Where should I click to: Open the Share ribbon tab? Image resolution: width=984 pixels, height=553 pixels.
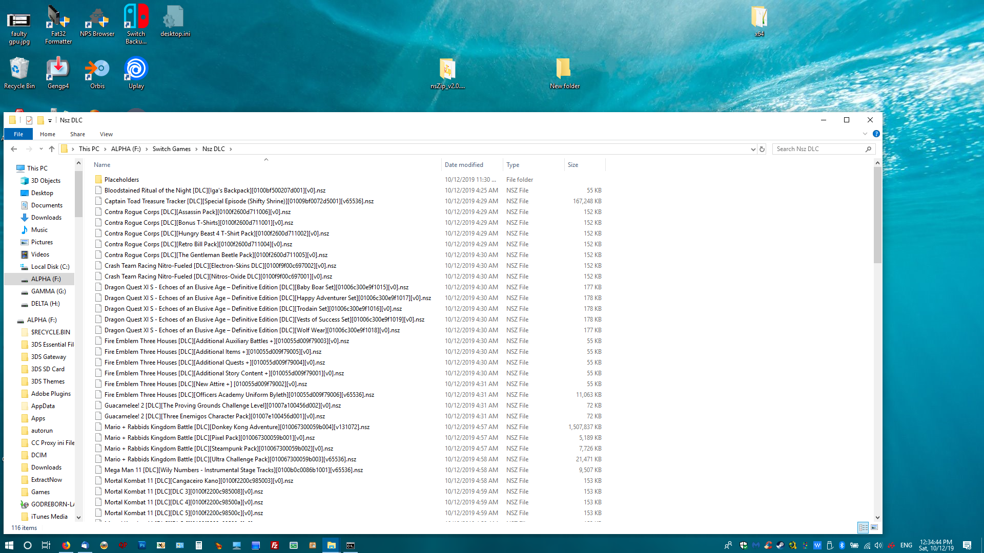[x=78, y=134]
